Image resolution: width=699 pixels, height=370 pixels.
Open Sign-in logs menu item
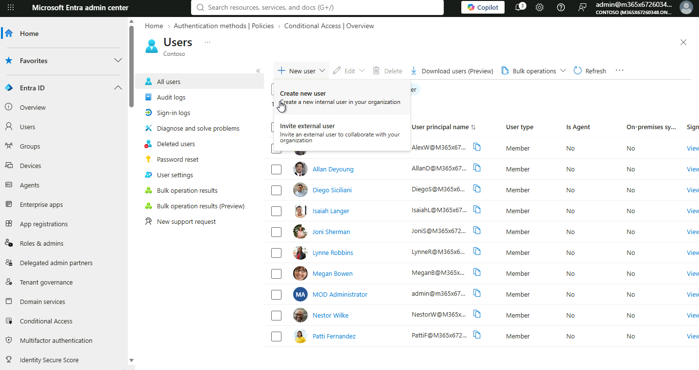point(174,113)
